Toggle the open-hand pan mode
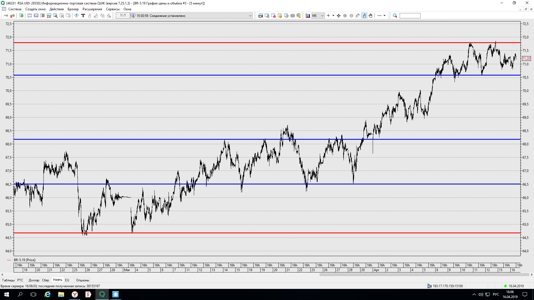The width and height of the screenshot is (534, 300). coord(370,16)
